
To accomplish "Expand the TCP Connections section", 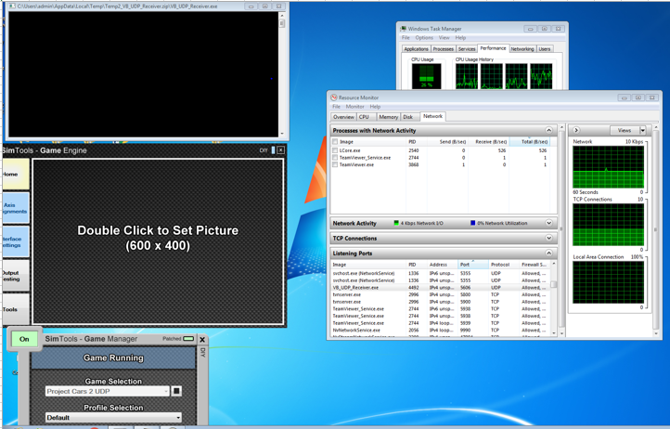I will pos(548,239).
